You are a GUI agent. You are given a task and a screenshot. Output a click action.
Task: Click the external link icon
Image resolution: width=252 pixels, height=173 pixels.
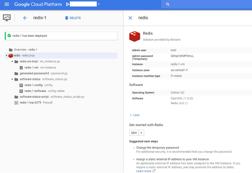click(x=154, y=171)
